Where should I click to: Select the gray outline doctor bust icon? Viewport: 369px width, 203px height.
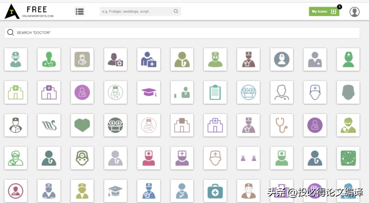pyautogui.click(x=282, y=92)
